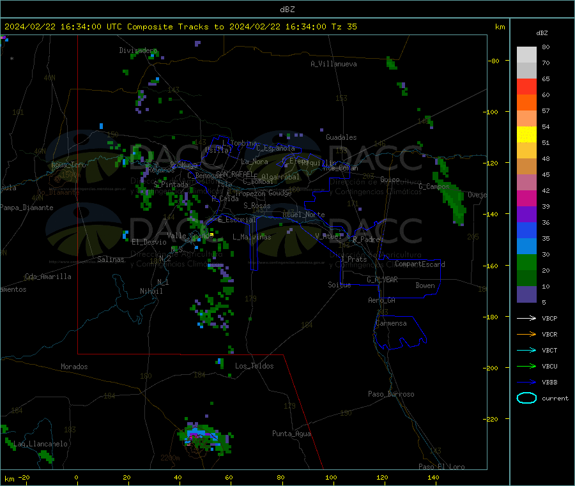The width and height of the screenshot is (575, 486).
Task: Select the 42 dBZ pink color swatch
Action: 526,183
